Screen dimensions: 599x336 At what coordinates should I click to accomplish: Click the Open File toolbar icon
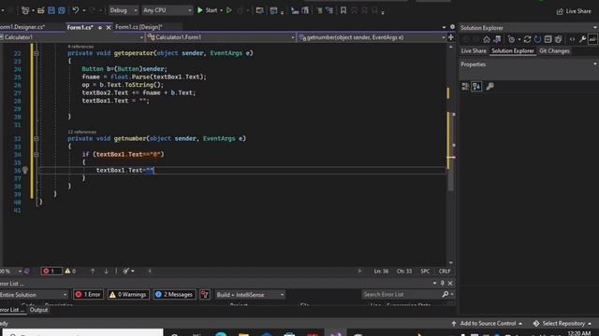point(41,10)
